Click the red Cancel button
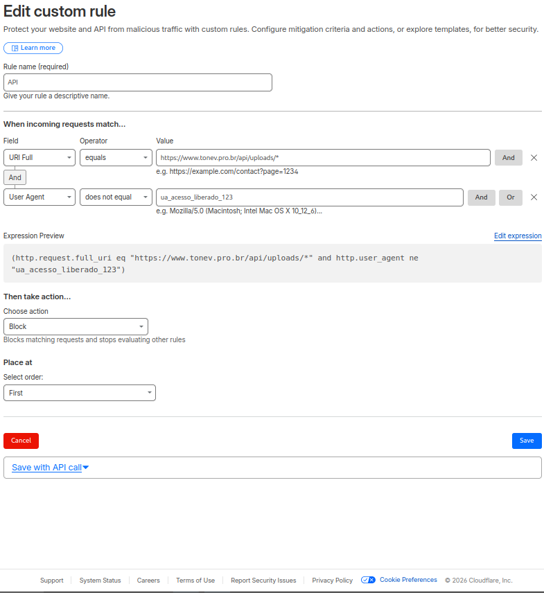The width and height of the screenshot is (544, 593). click(x=21, y=441)
